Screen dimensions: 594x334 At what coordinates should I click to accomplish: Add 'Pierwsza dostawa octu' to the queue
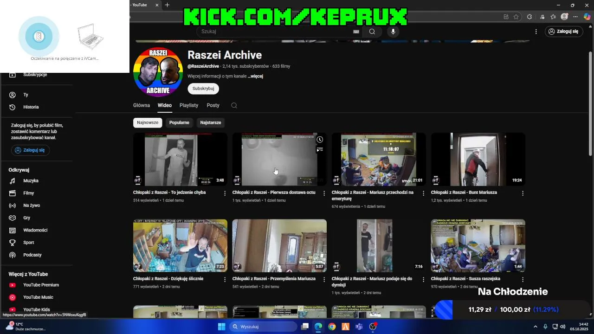click(320, 149)
